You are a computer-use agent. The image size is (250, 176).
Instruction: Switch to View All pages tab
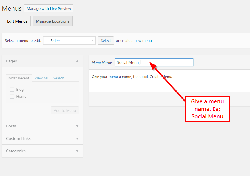41,78
